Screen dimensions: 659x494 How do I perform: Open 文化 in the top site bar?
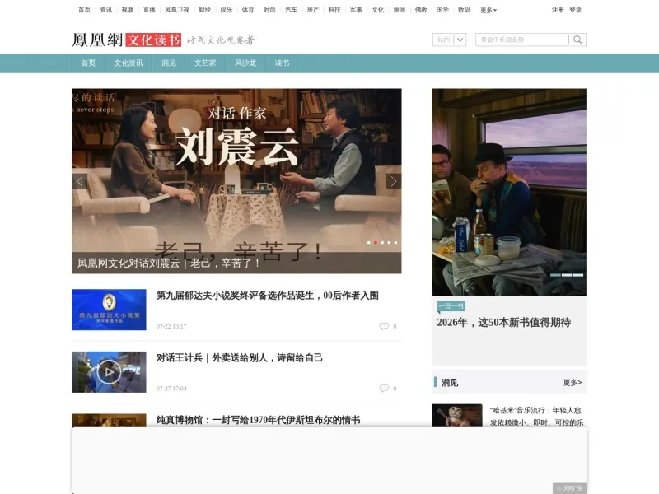pos(378,10)
